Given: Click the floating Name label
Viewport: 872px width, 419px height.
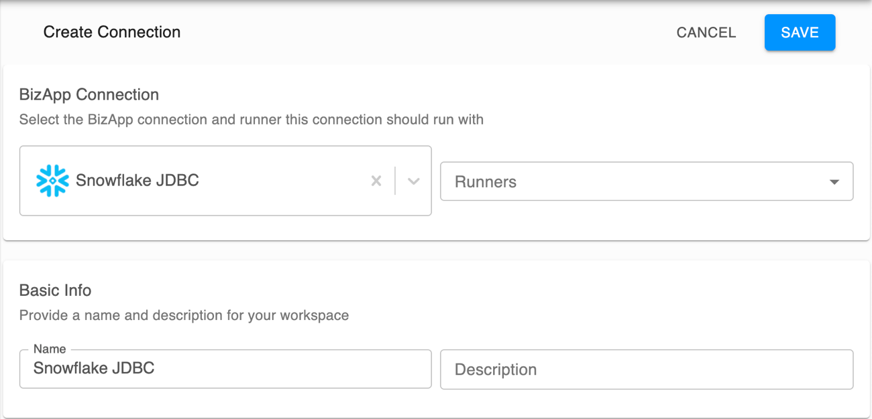Looking at the screenshot, I should tap(50, 349).
